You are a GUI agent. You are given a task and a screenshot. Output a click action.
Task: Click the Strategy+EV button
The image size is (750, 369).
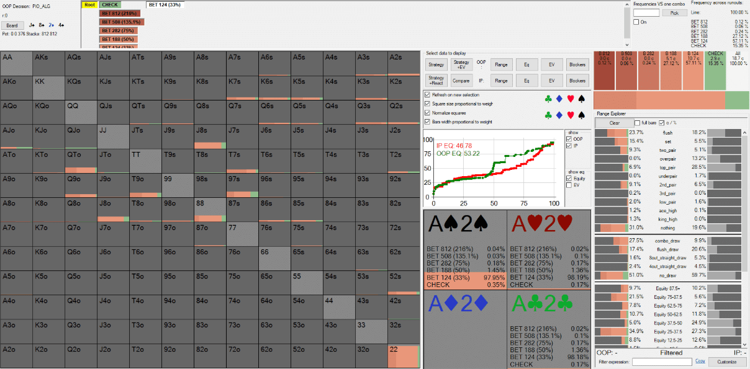click(x=461, y=64)
